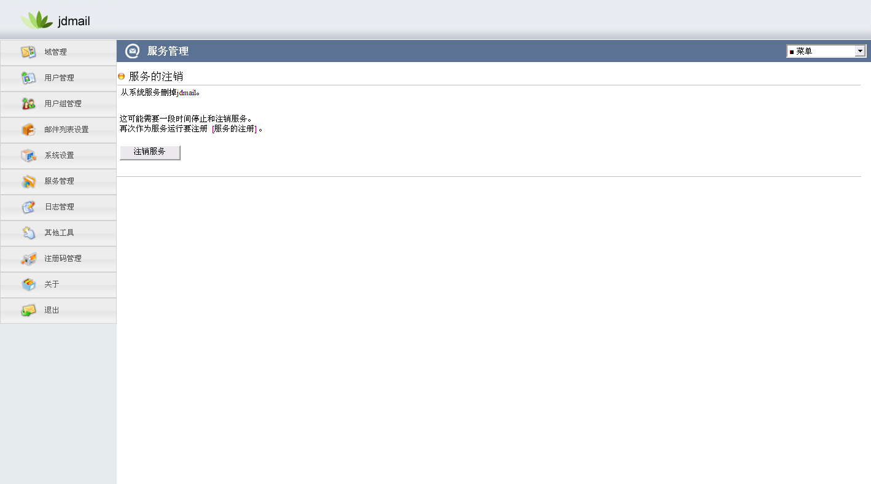Image resolution: width=871 pixels, height=484 pixels.
Task: Click the 服务管理 RSS-style icon
Action: pos(28,181)
